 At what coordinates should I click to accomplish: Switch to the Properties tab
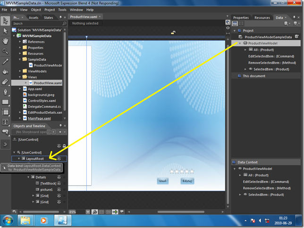pos(241,17)
